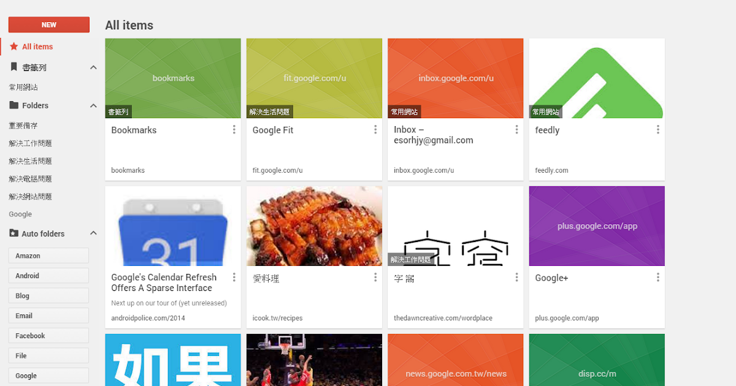Select the Blog auto folder
Viewport: 736px width, 386px height.
tap(48, 295)
